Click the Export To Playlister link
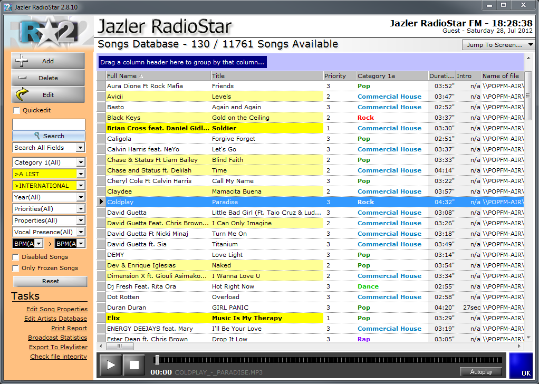 58,347
